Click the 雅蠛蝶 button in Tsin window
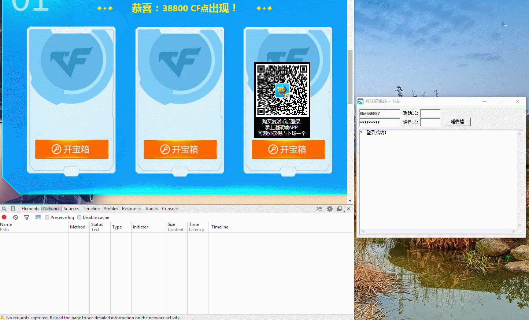 point(457,122)
